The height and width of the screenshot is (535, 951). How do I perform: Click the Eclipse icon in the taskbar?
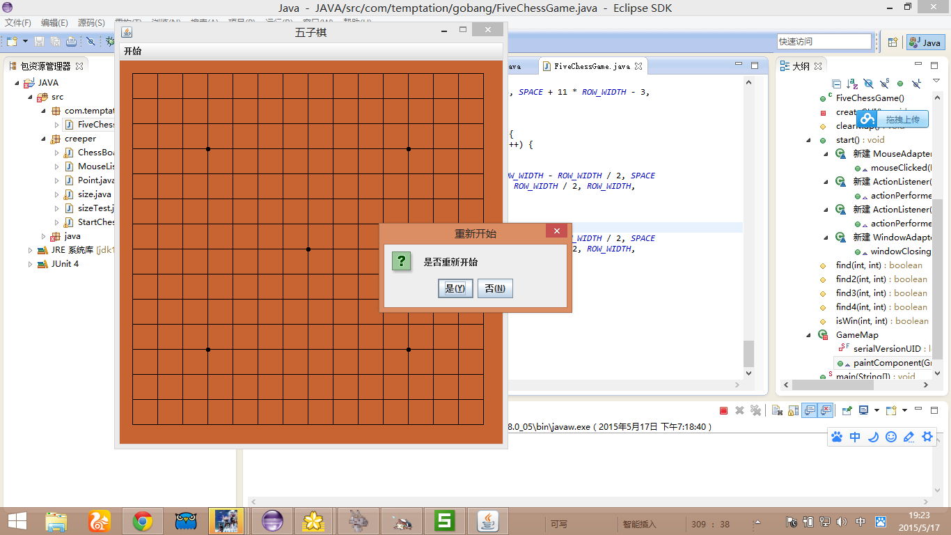(x=272, y=521)
